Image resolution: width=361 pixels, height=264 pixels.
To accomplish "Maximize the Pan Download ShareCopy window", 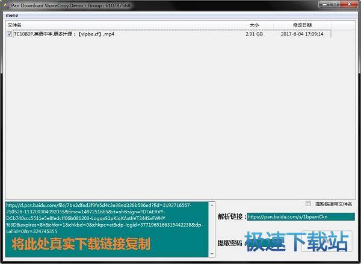I will [335, 4].
